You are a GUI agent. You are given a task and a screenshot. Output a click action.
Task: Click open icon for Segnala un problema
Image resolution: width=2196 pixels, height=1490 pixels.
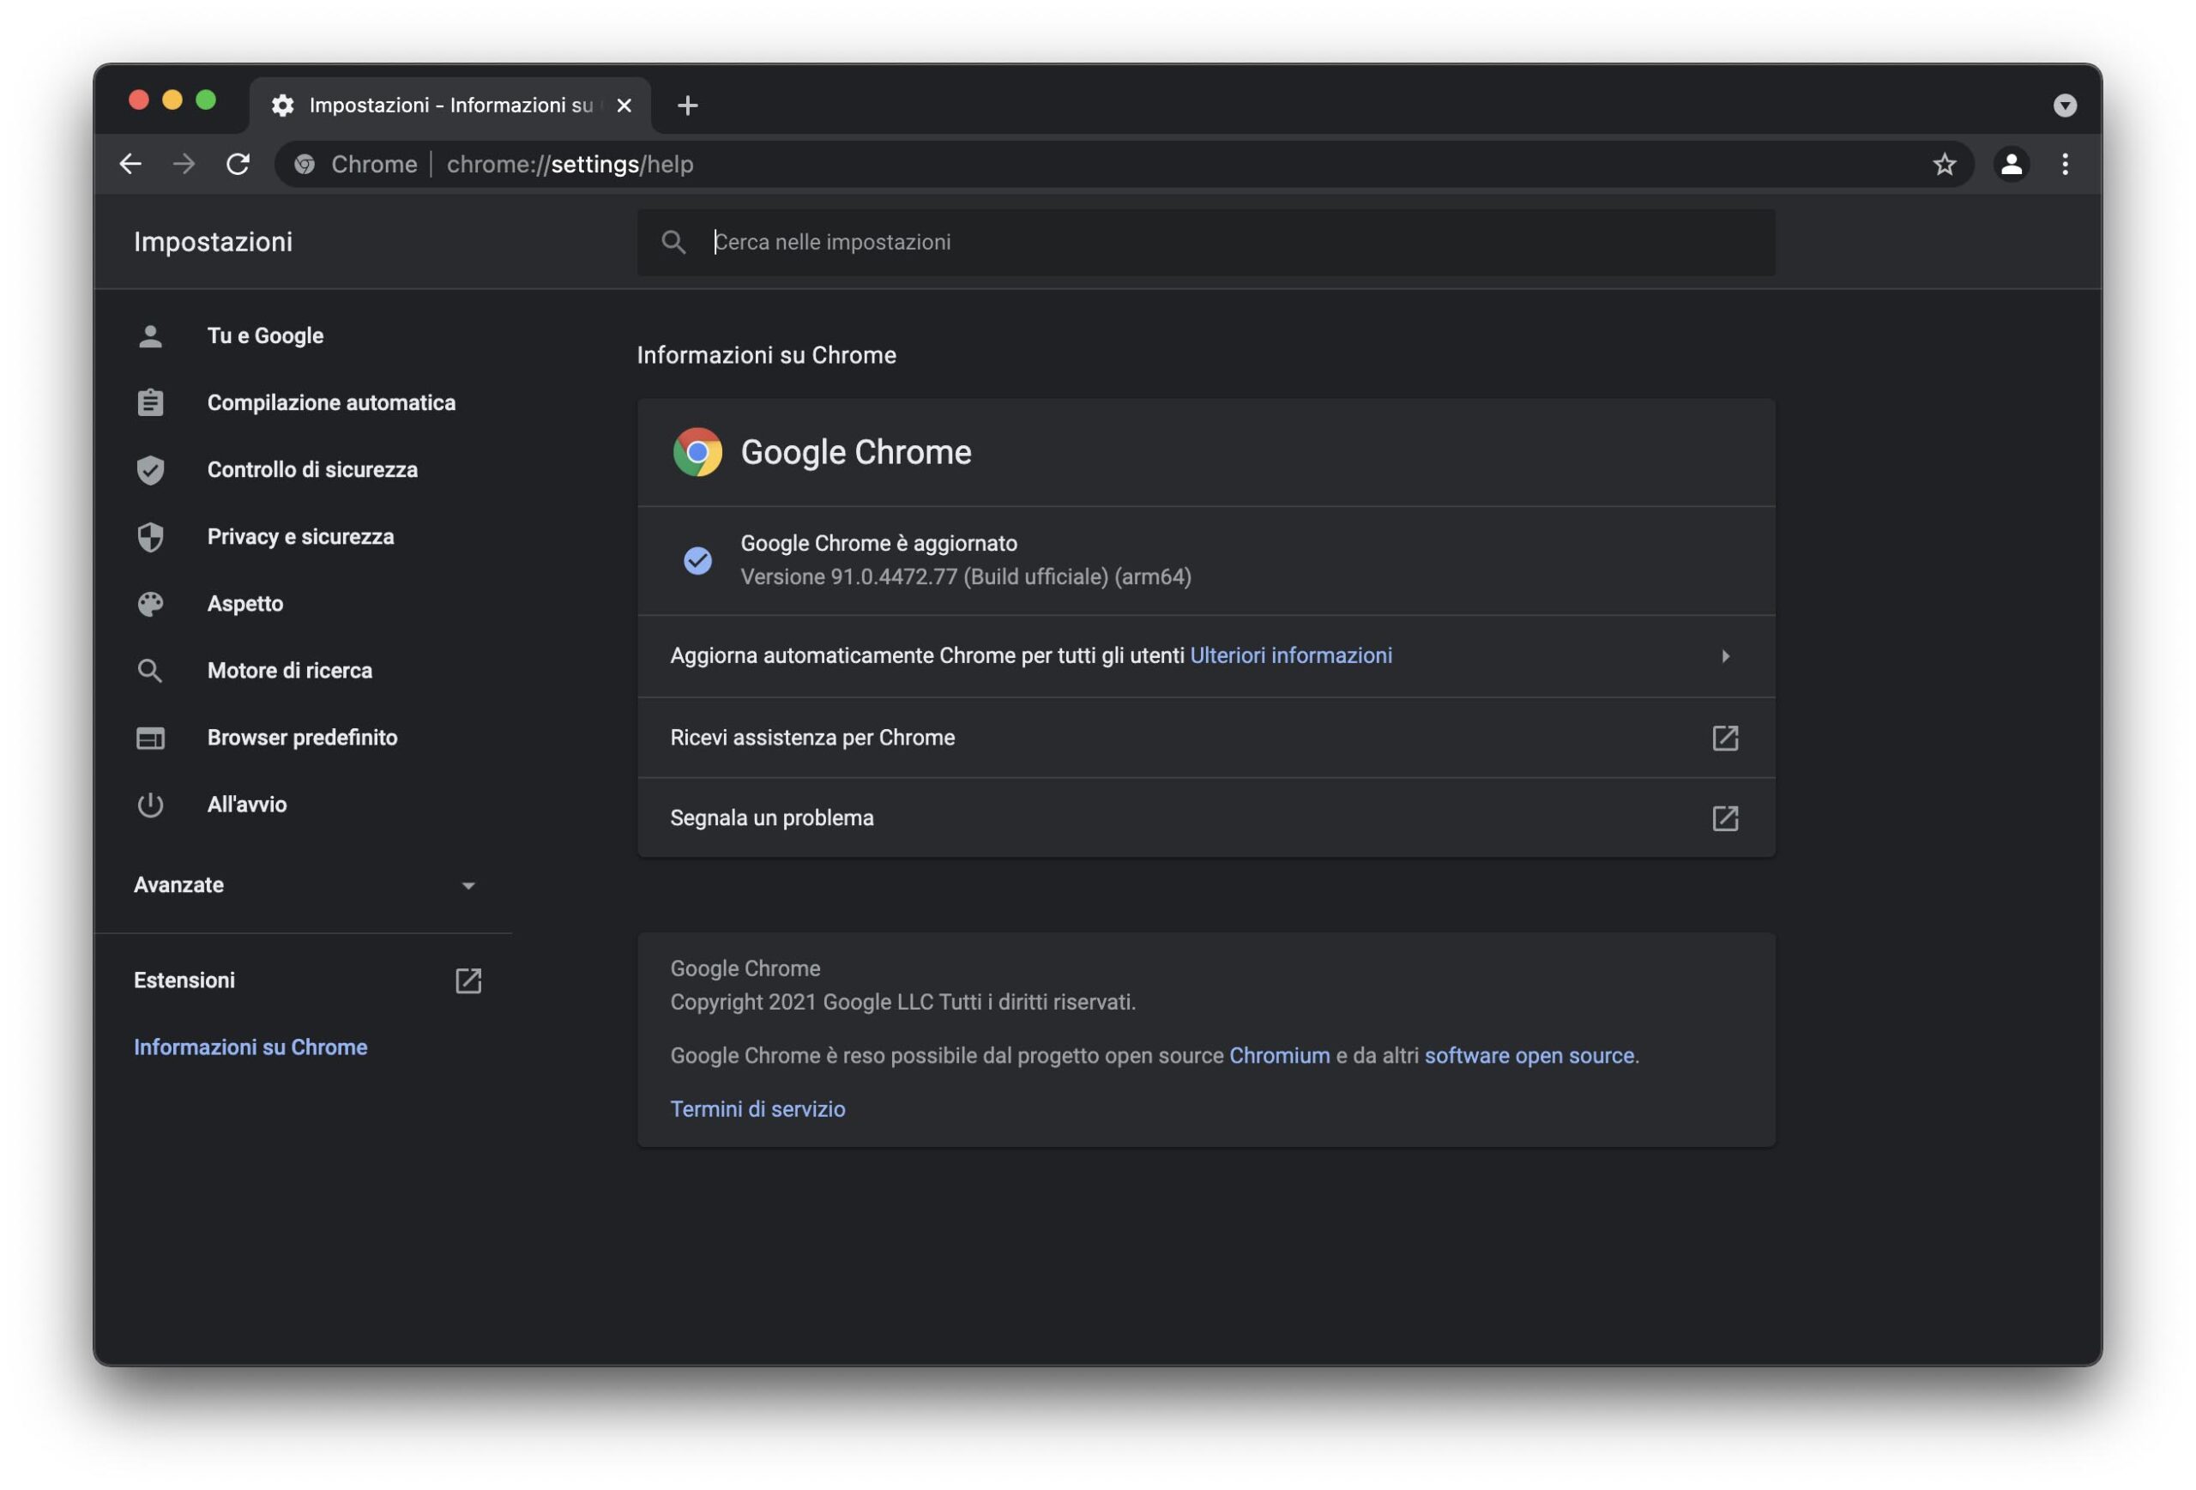1724,818
